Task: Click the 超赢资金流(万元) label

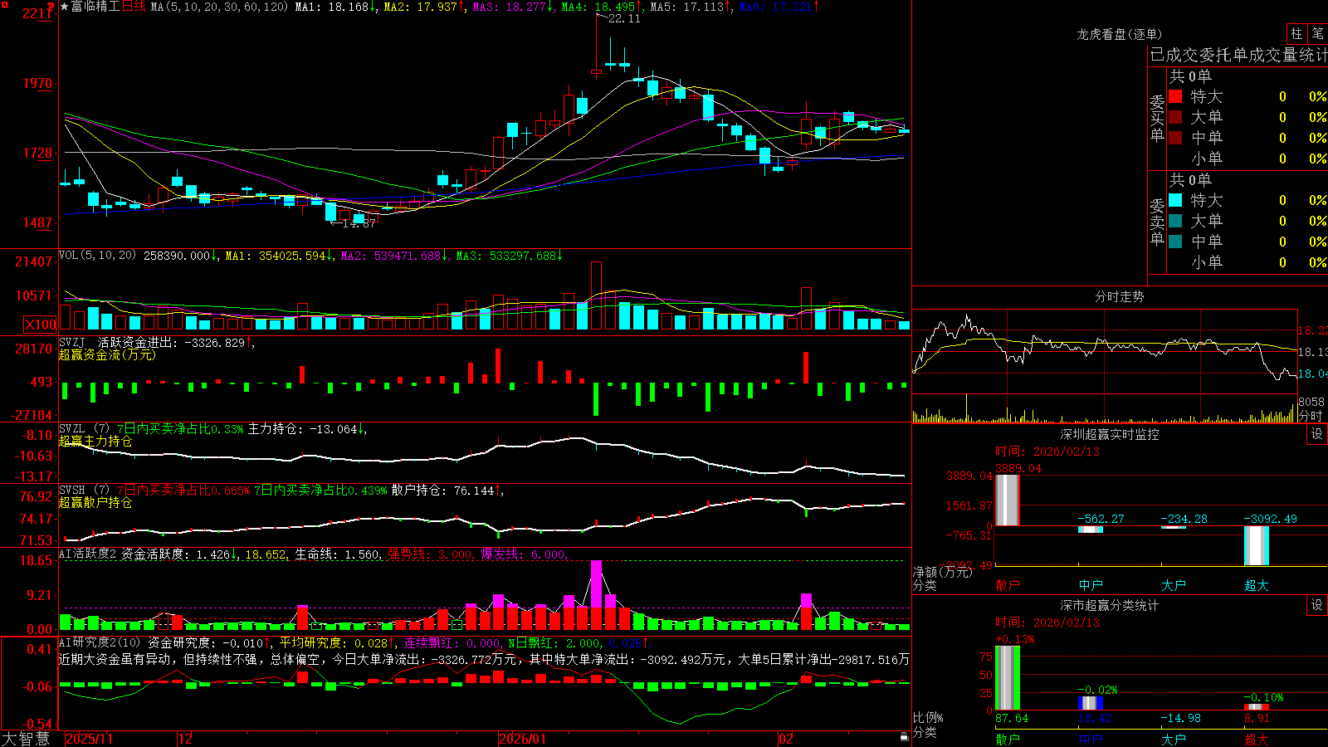Action: tap(107, 354)
